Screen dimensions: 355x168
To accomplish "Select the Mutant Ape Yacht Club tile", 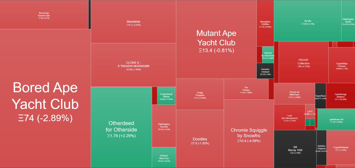I will coord(216,39).
